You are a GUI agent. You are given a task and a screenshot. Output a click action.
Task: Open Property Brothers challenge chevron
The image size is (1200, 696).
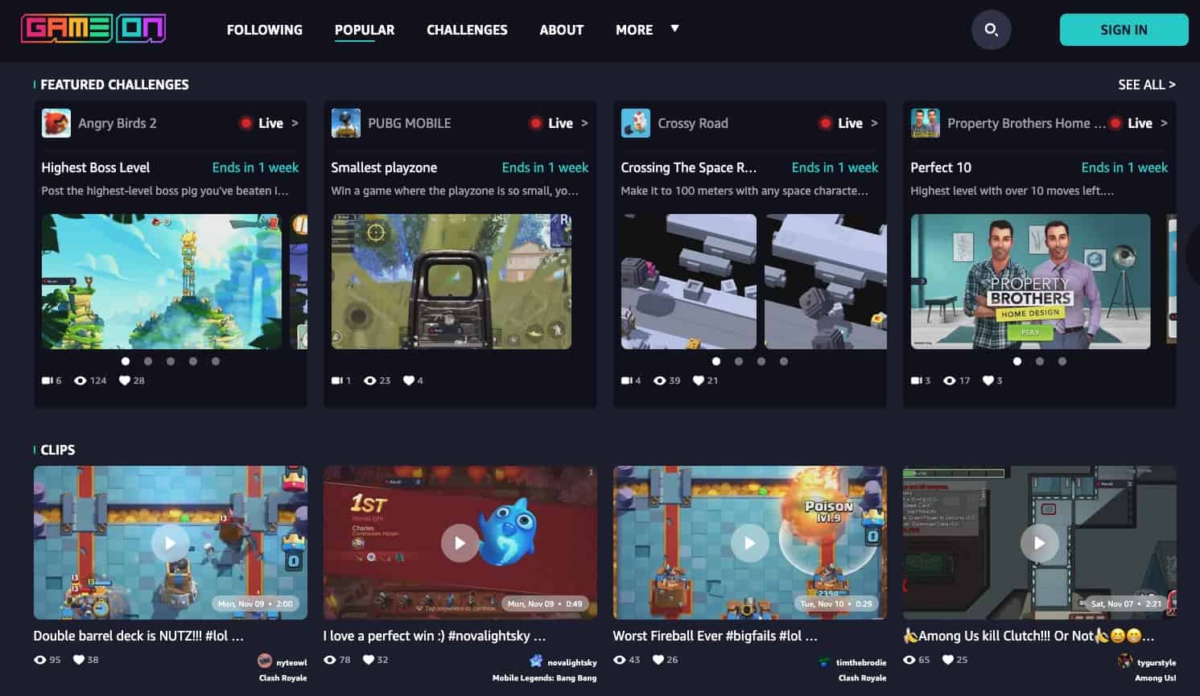[1164, 123]
